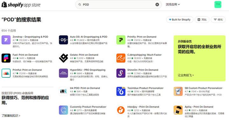
Task: Open the Ink POD app icon
Action: point(63,91)
